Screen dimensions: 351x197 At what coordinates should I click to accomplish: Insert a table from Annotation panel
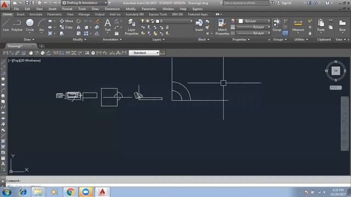[x=117, y=33]
